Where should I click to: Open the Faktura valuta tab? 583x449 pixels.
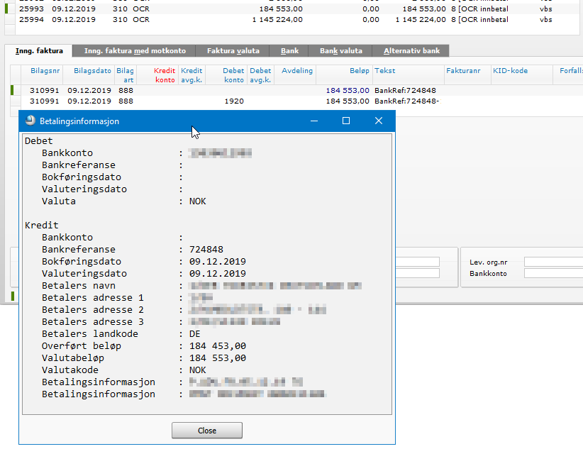tap(233, 51)
